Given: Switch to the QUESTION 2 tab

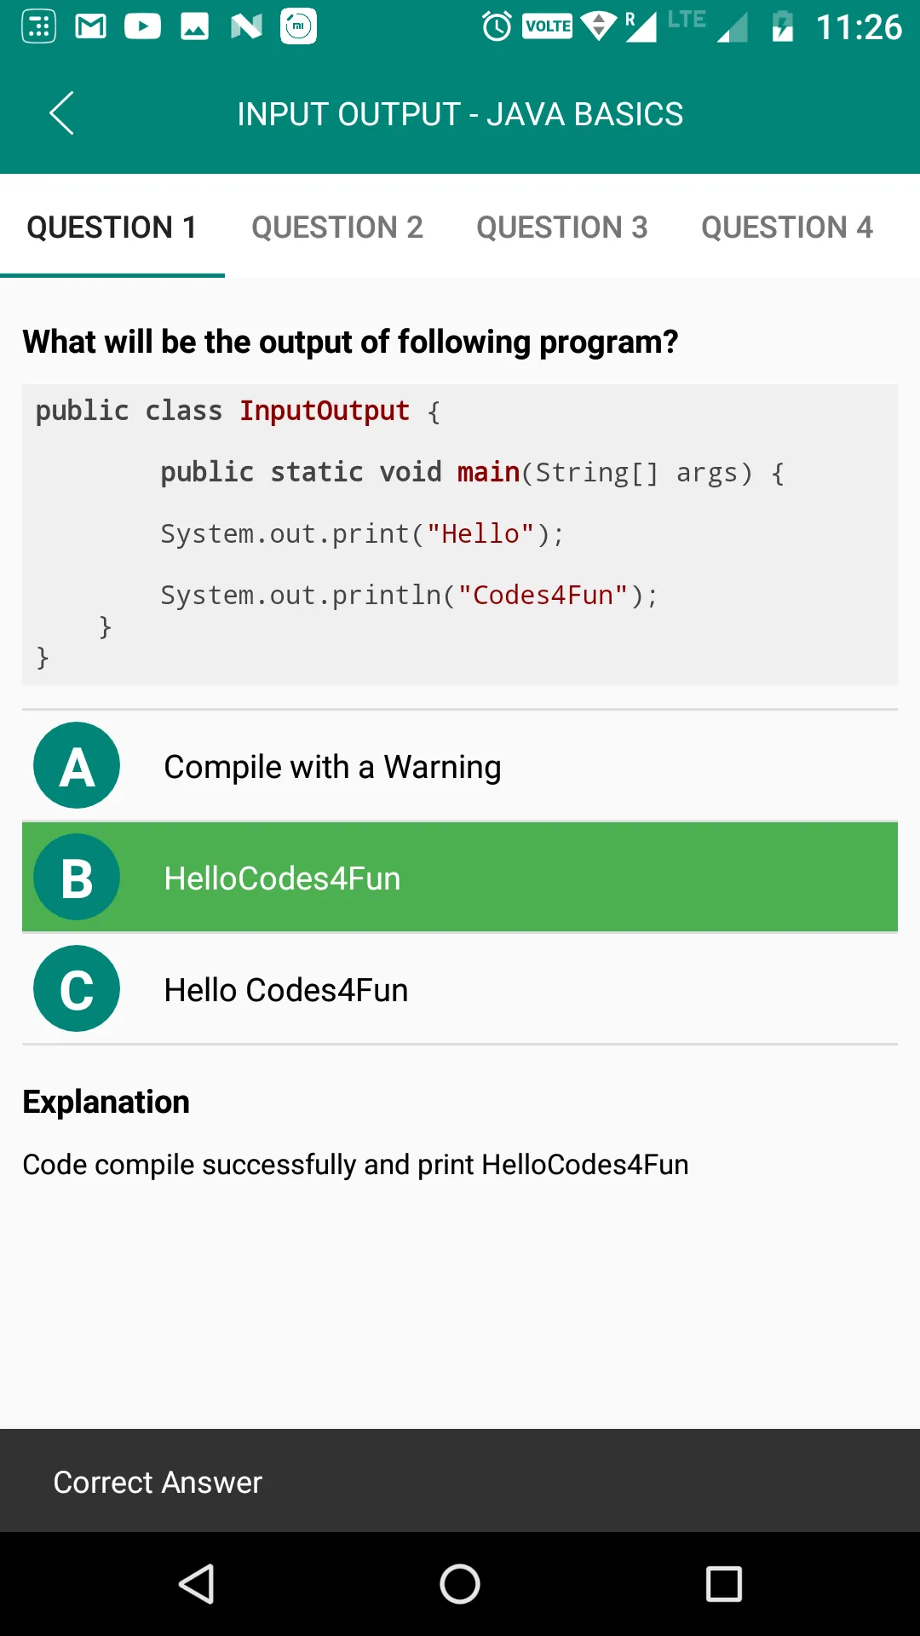Looking at the screenshot, I should click(337, 228).
